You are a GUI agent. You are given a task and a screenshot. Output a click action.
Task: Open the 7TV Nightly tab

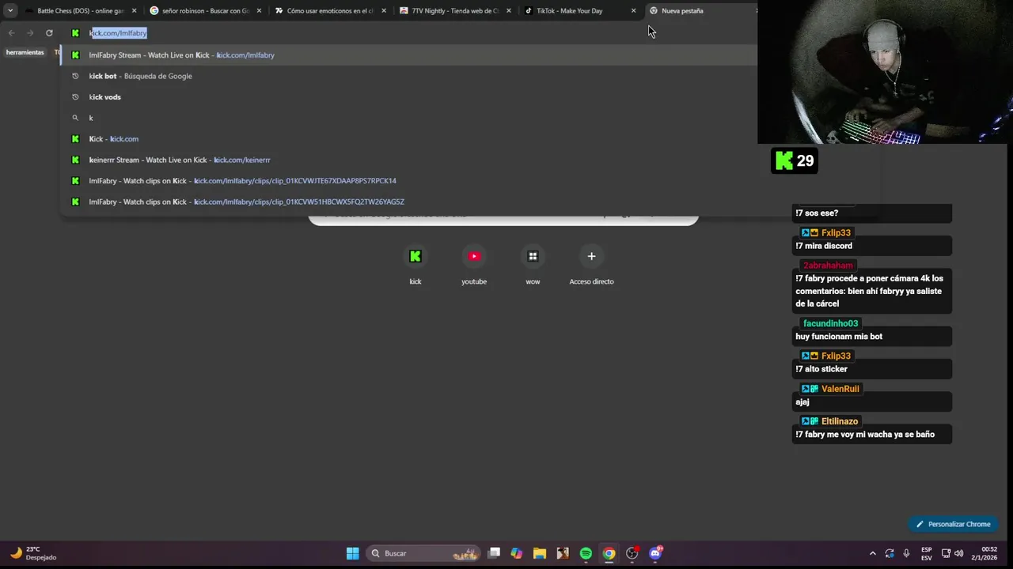[454, 11]
